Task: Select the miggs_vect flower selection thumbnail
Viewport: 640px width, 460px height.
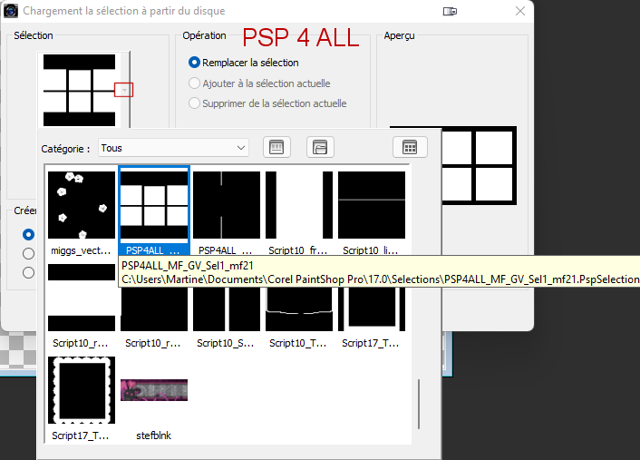Action: [x=82, y=205]
